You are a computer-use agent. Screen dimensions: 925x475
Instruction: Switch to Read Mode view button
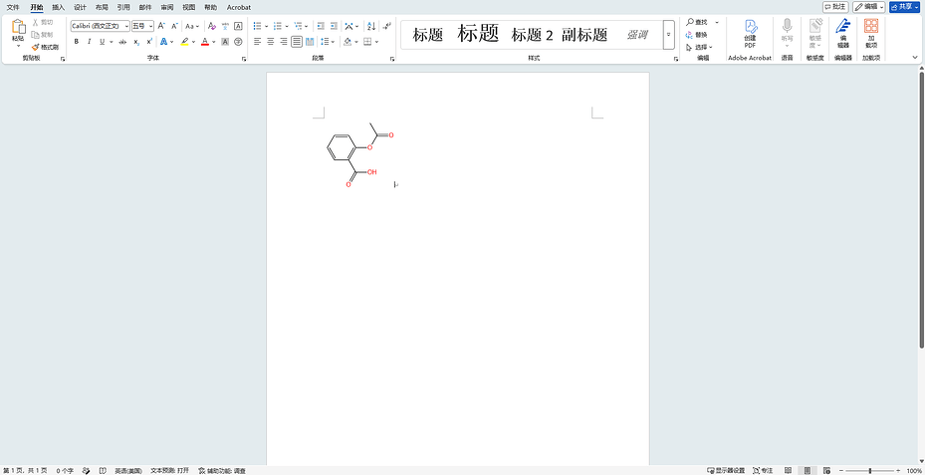tap(789, 470)
